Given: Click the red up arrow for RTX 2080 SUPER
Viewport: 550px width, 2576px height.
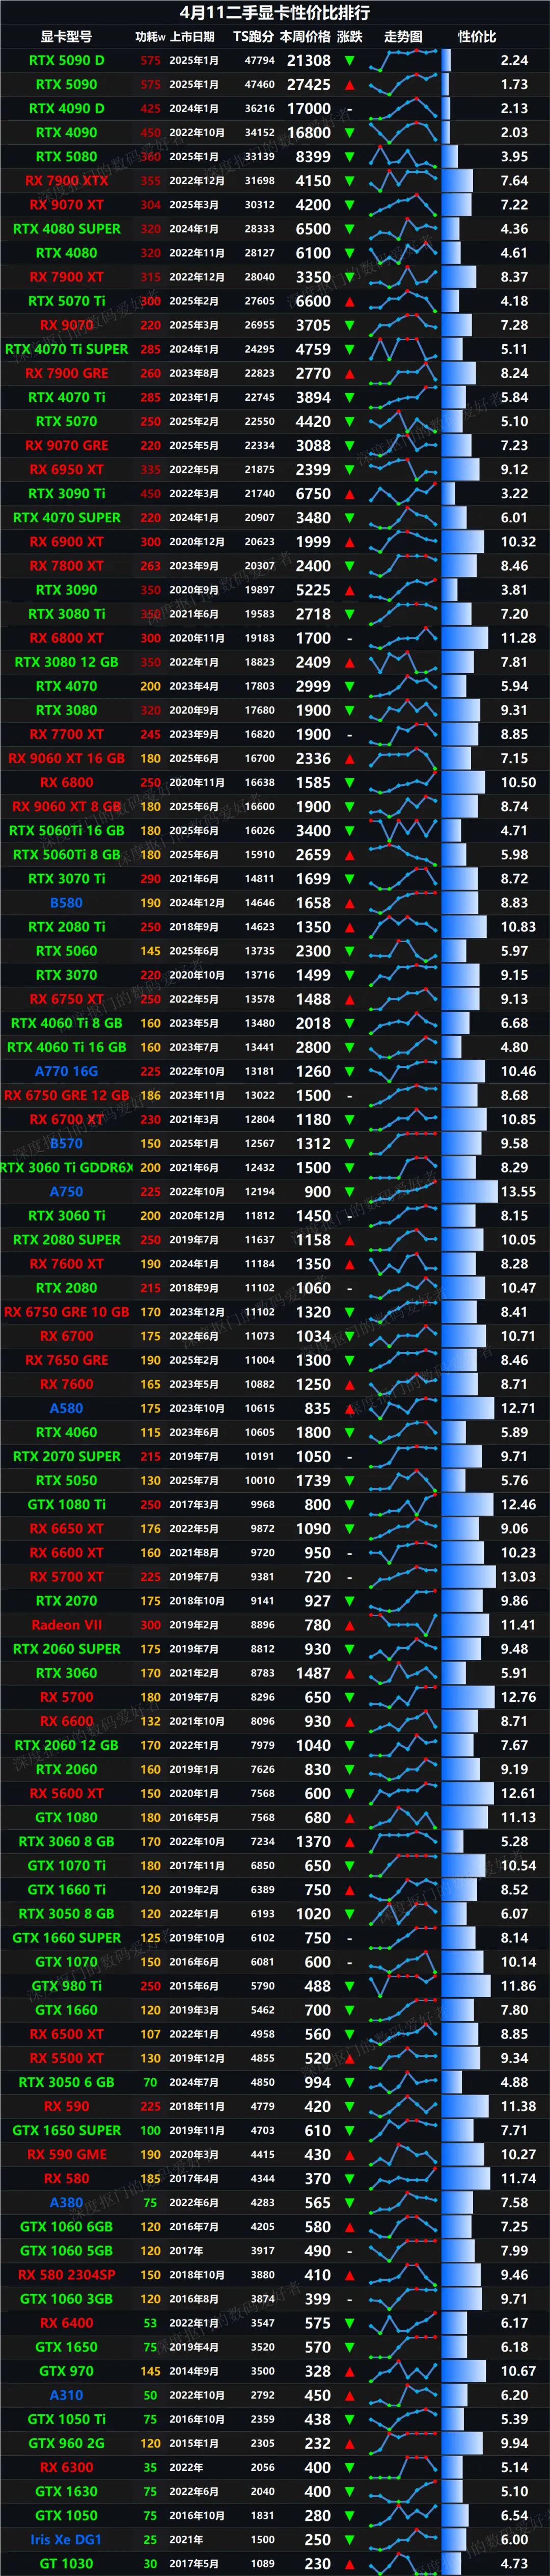Looking at the screenshot, I should click(x=349, y=1240).
